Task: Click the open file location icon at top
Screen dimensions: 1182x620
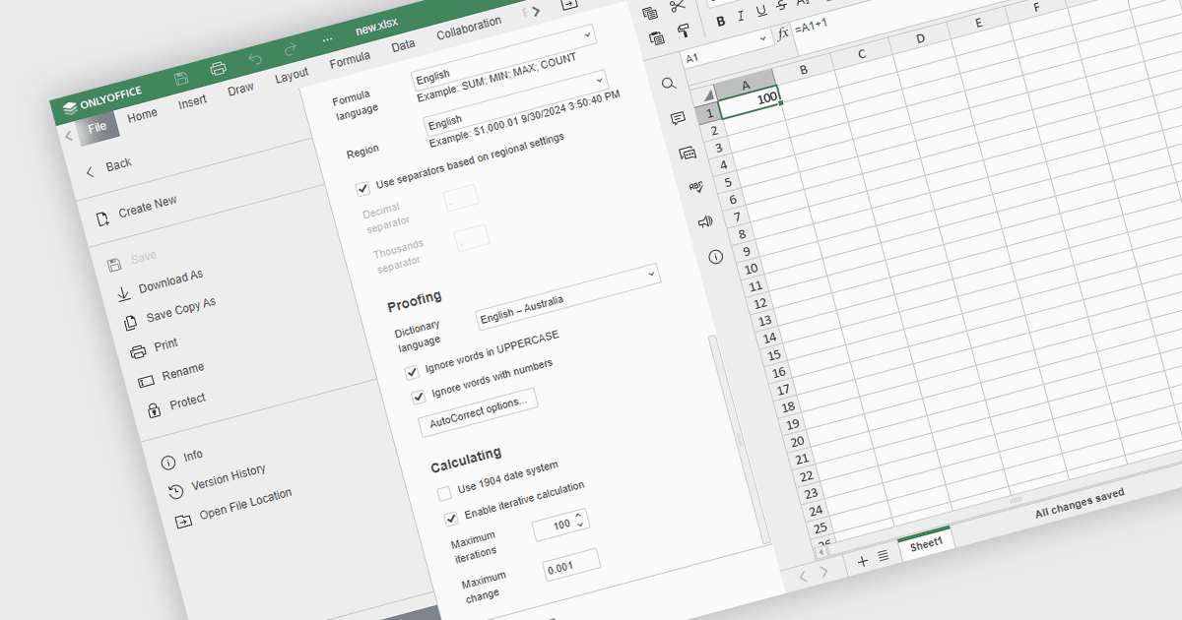Action: 569,3
